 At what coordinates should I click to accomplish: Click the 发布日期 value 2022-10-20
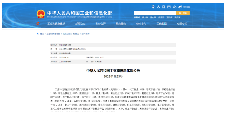pyautogui.click(x=99, y=57)
